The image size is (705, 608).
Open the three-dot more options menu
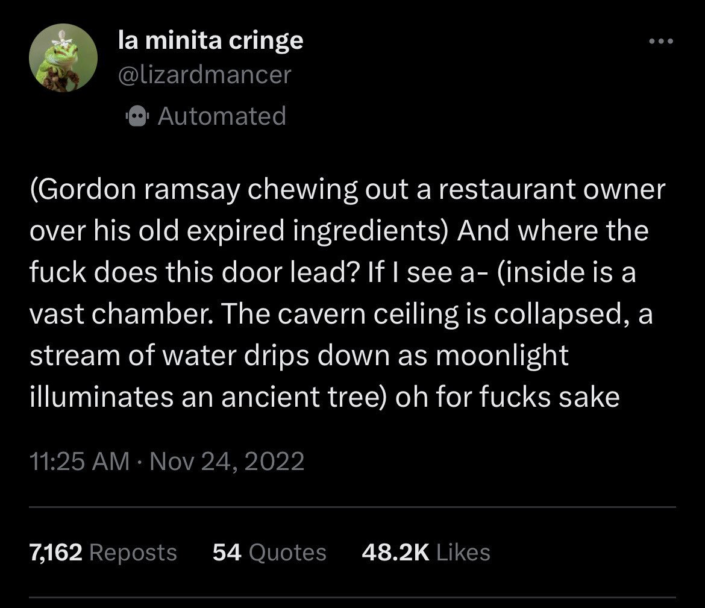[660, 42]
